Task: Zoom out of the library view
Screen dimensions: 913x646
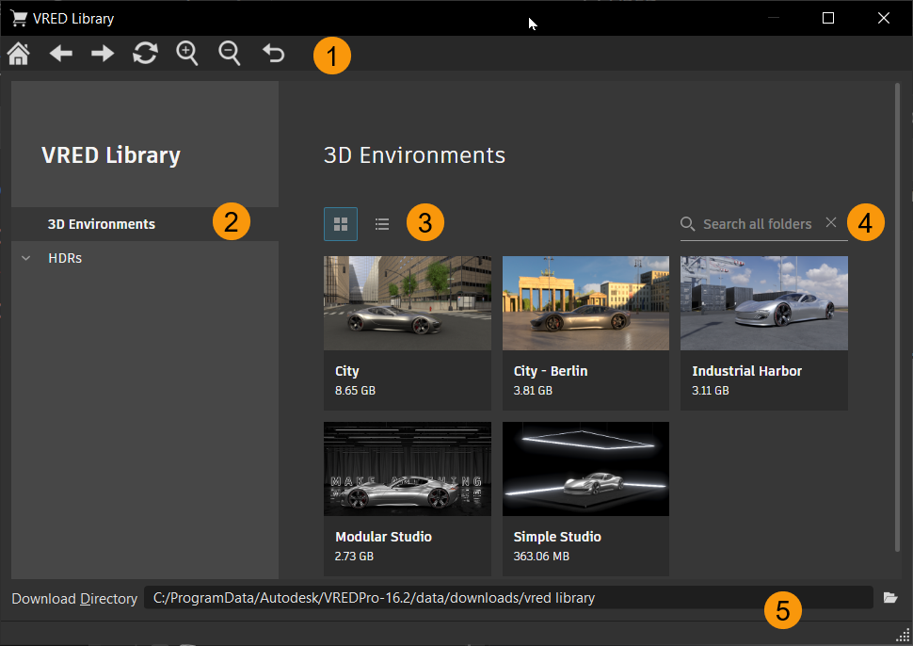Action: (x=230, y=54)
